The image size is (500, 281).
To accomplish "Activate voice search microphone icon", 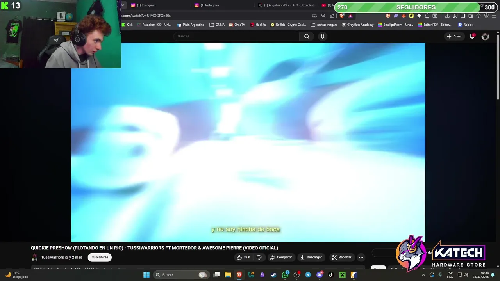I will [x=322, y=36].
